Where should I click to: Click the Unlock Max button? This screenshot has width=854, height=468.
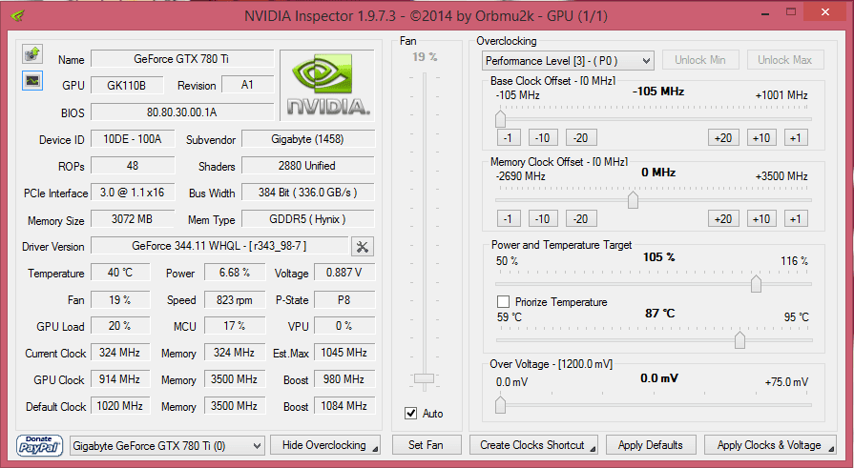[785, 60]
